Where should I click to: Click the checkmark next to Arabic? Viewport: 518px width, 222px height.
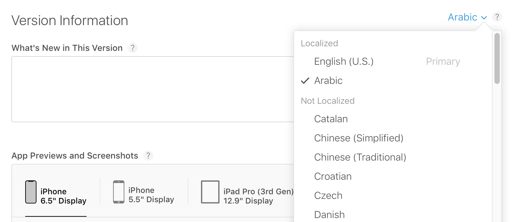tap(305, 81)
